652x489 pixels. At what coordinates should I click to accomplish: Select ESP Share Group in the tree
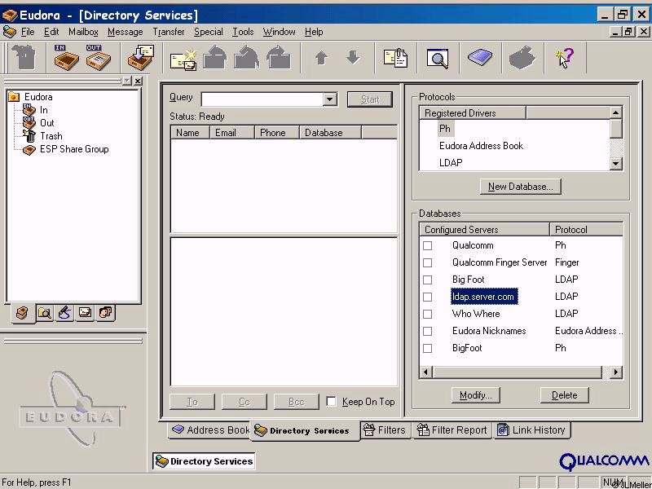click(74, 149)
